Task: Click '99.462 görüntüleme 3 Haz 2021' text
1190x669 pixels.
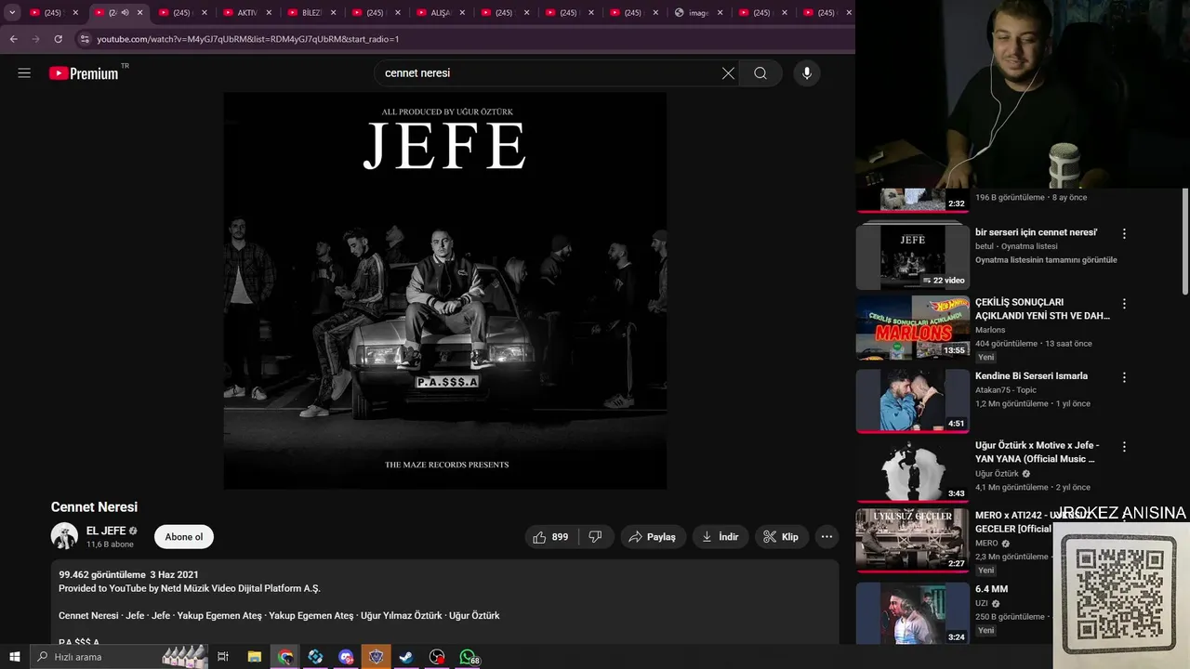Action: (128, 575)
